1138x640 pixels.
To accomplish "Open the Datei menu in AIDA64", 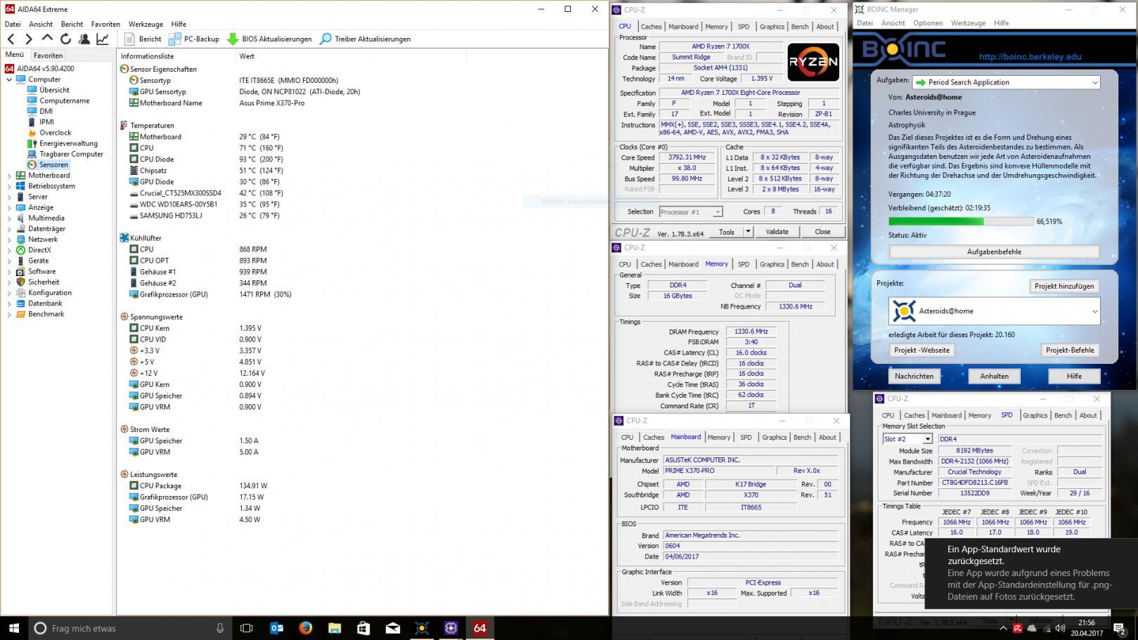I will point(13,24).
